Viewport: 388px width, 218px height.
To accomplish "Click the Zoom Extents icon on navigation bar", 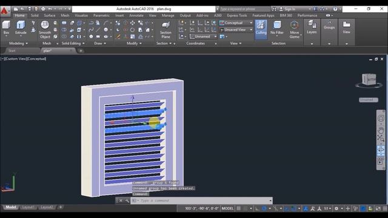I will [381, 139].
